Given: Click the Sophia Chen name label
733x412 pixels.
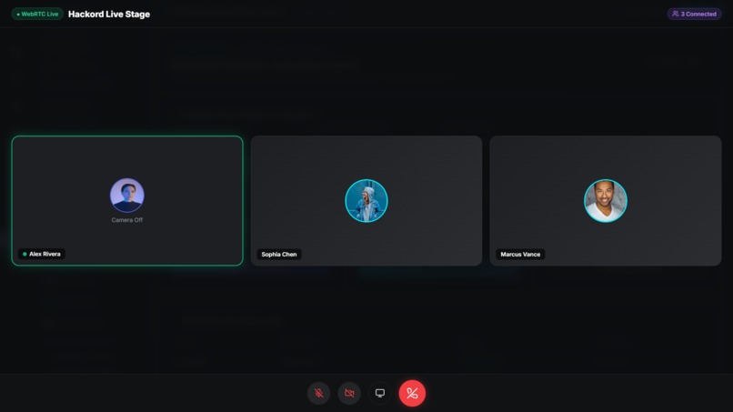Looking at the screenshot, I should coord(279,255).
